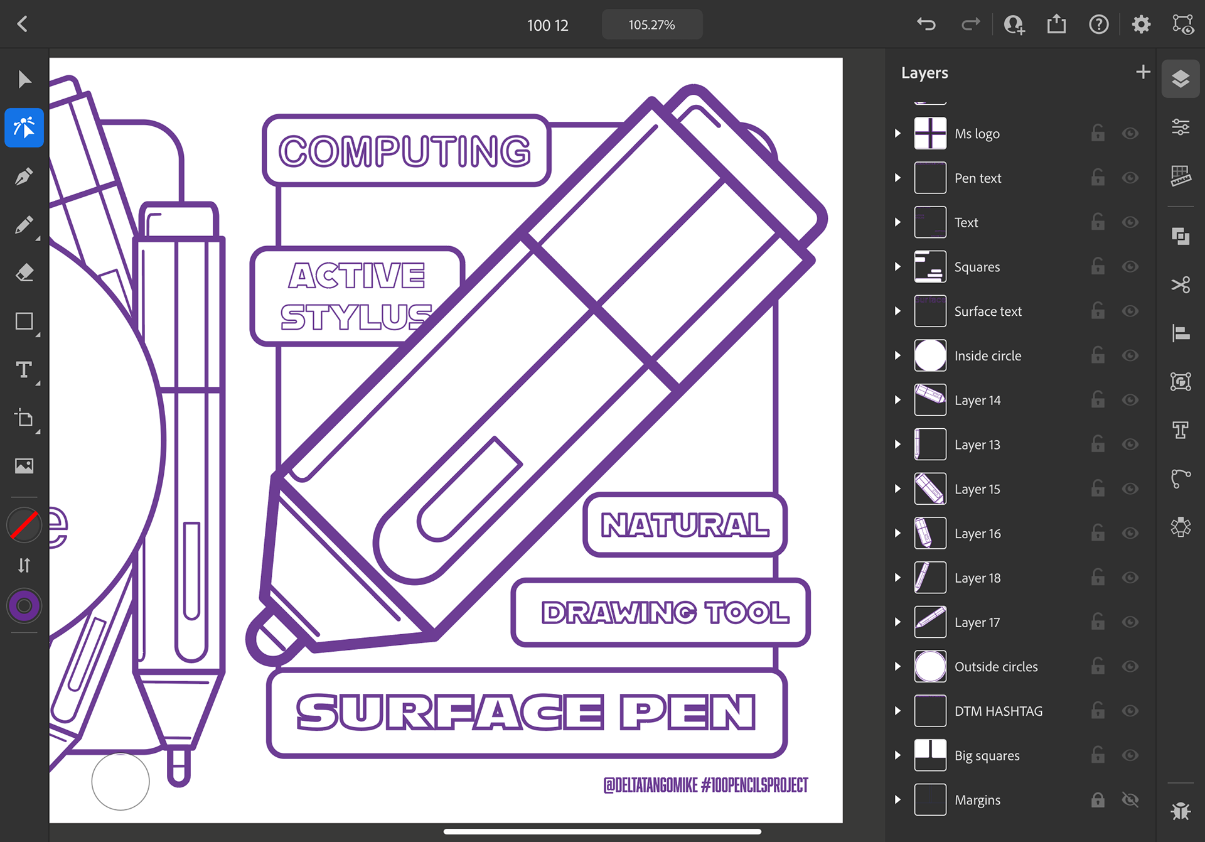Viewport: 1205px width, 842px height.
Task: Open the Repeat panel
Action: (x=1181, y=527)
